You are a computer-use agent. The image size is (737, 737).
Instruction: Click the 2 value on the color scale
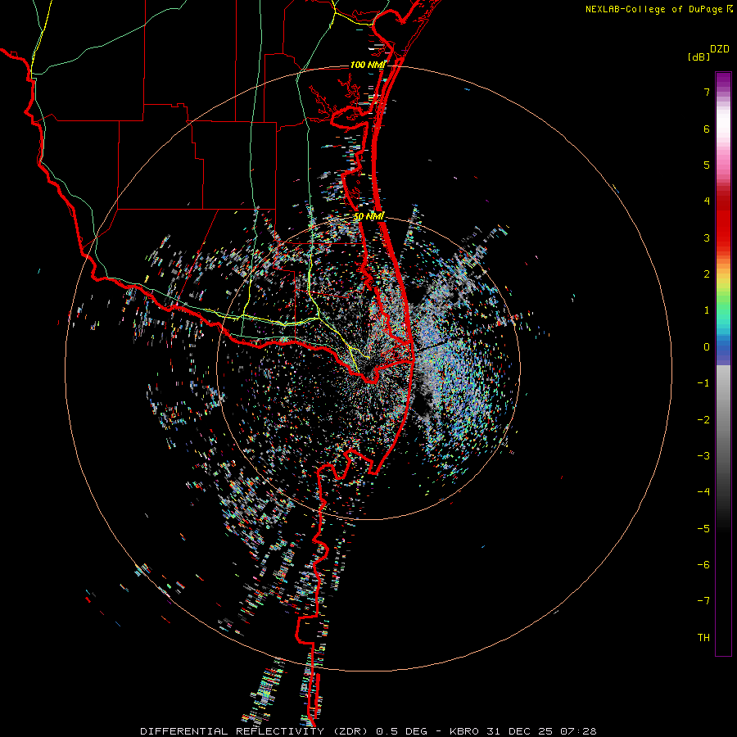[x=707, y=274]
